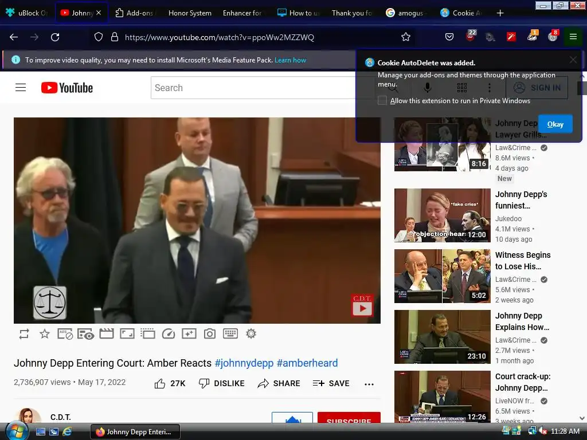587x440 pixels.
Task: Click scrollbar down arrow at bottom right
Action: click(x=582, y=418)
